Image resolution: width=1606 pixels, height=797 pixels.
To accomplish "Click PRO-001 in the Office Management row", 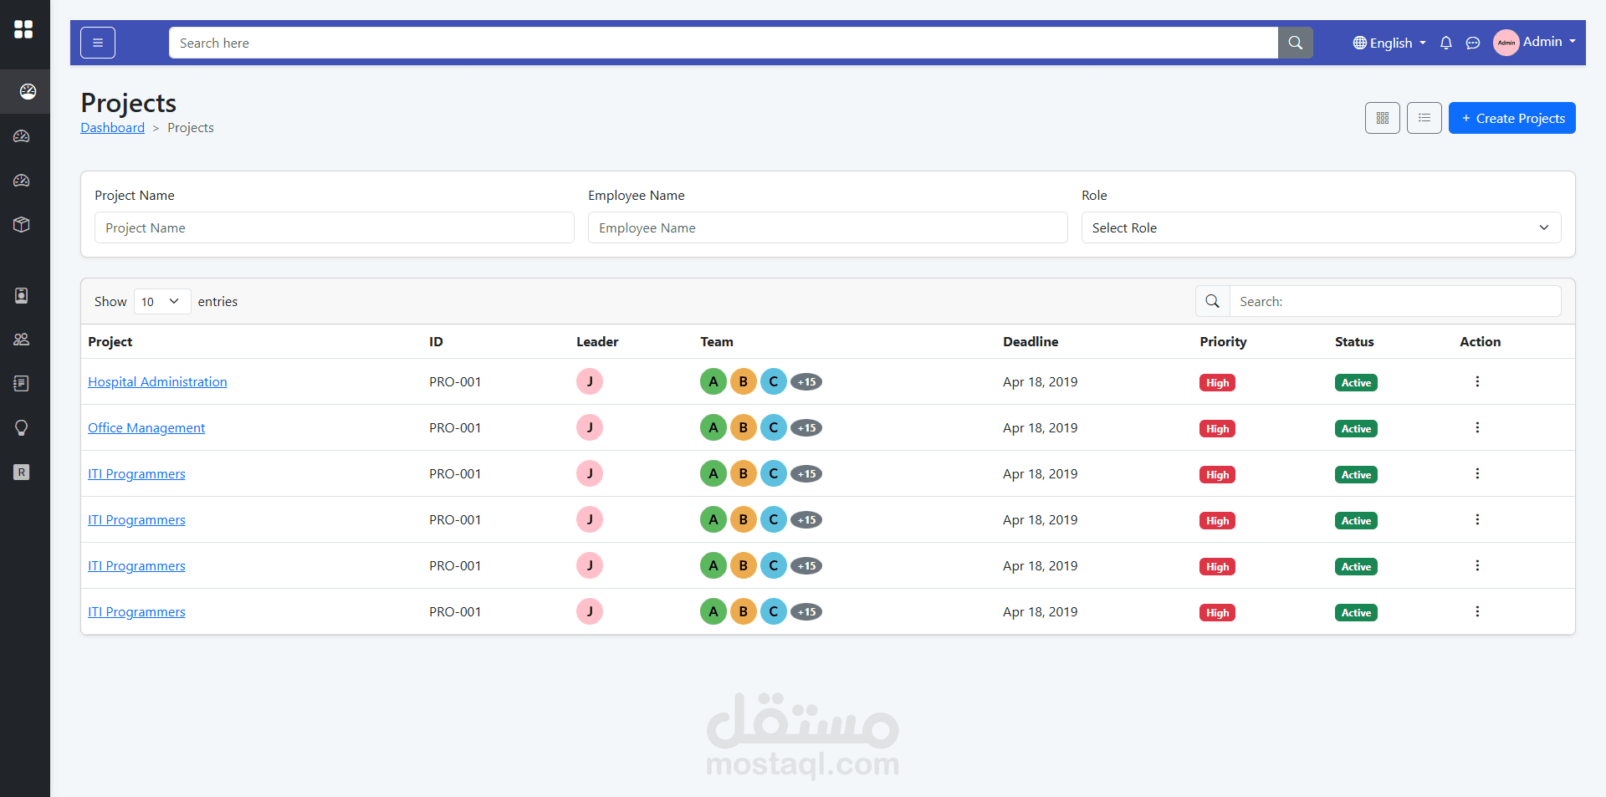I will (455, 427).
